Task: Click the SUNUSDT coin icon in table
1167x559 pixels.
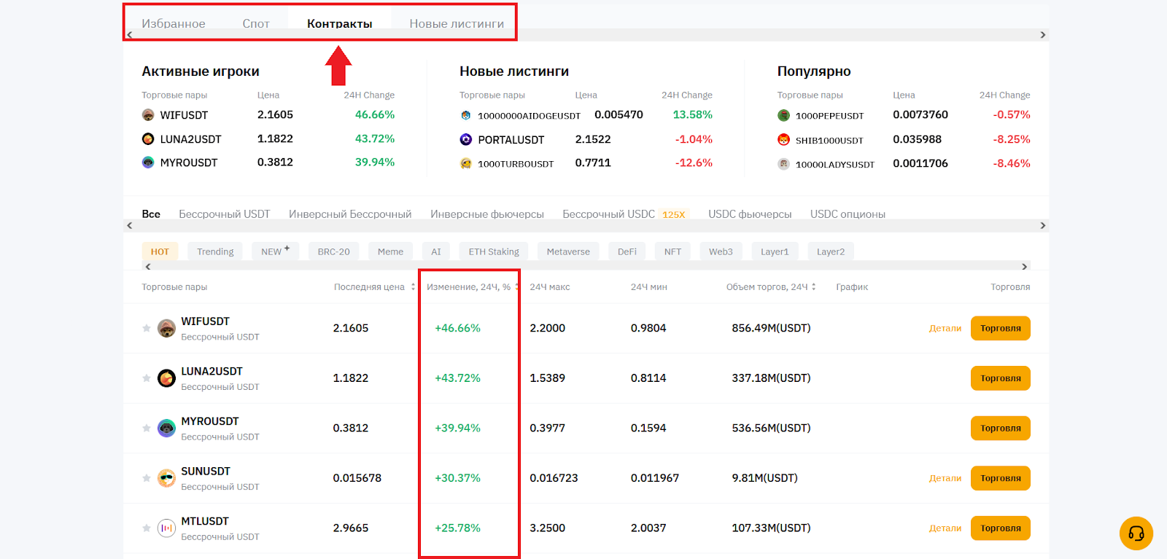Action: pyautogui.click(x=166, y=478)
